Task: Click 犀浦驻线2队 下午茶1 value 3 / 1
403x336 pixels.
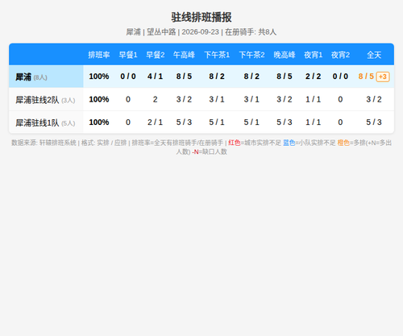Action: [x=217, y=99]
